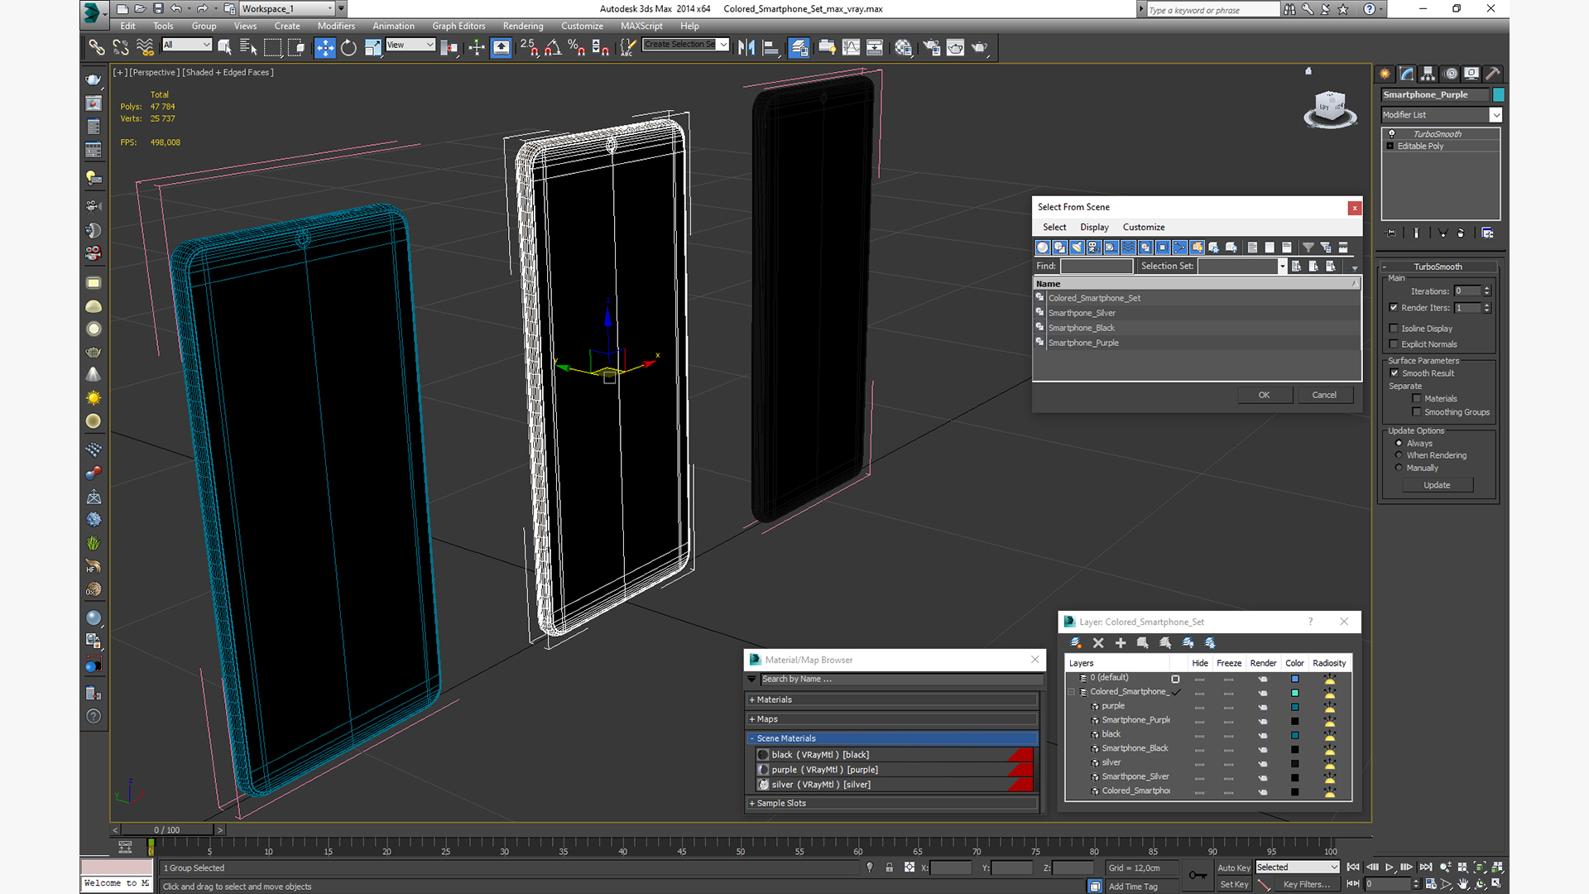Click the Select and Link chain icon
The image size is (1589, 894).
[97, 47]
